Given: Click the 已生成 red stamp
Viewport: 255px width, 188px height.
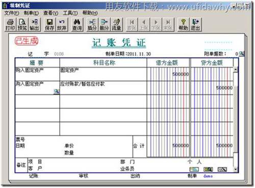Looking at the screenshot, I should pos(27,41).
